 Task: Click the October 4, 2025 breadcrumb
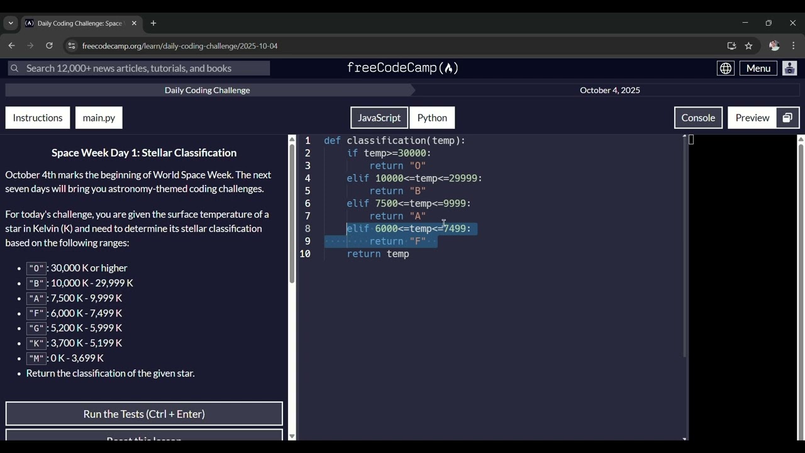610,90
